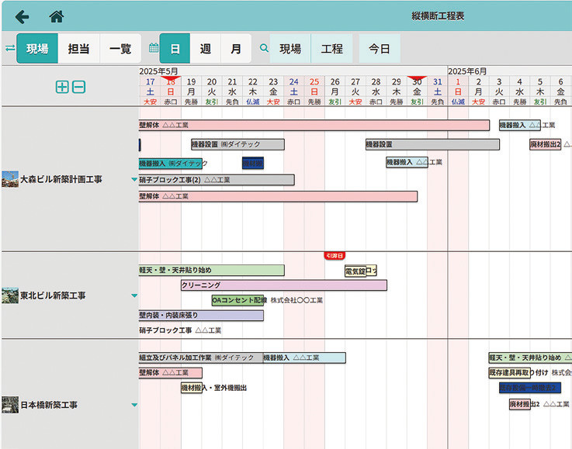This screenshot has height=449, width=572.
Task: Select 日本橋新築工事 project name
Action: tap(49, 405)
